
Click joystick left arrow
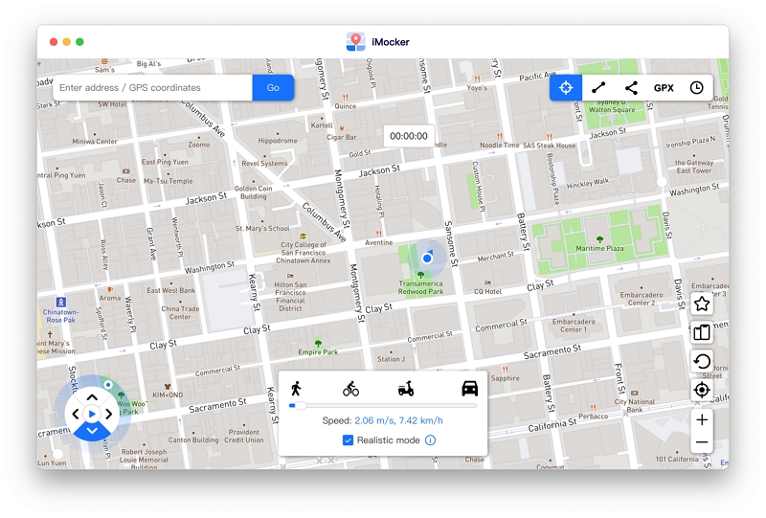pyautogui.click(x=76, y=414)
